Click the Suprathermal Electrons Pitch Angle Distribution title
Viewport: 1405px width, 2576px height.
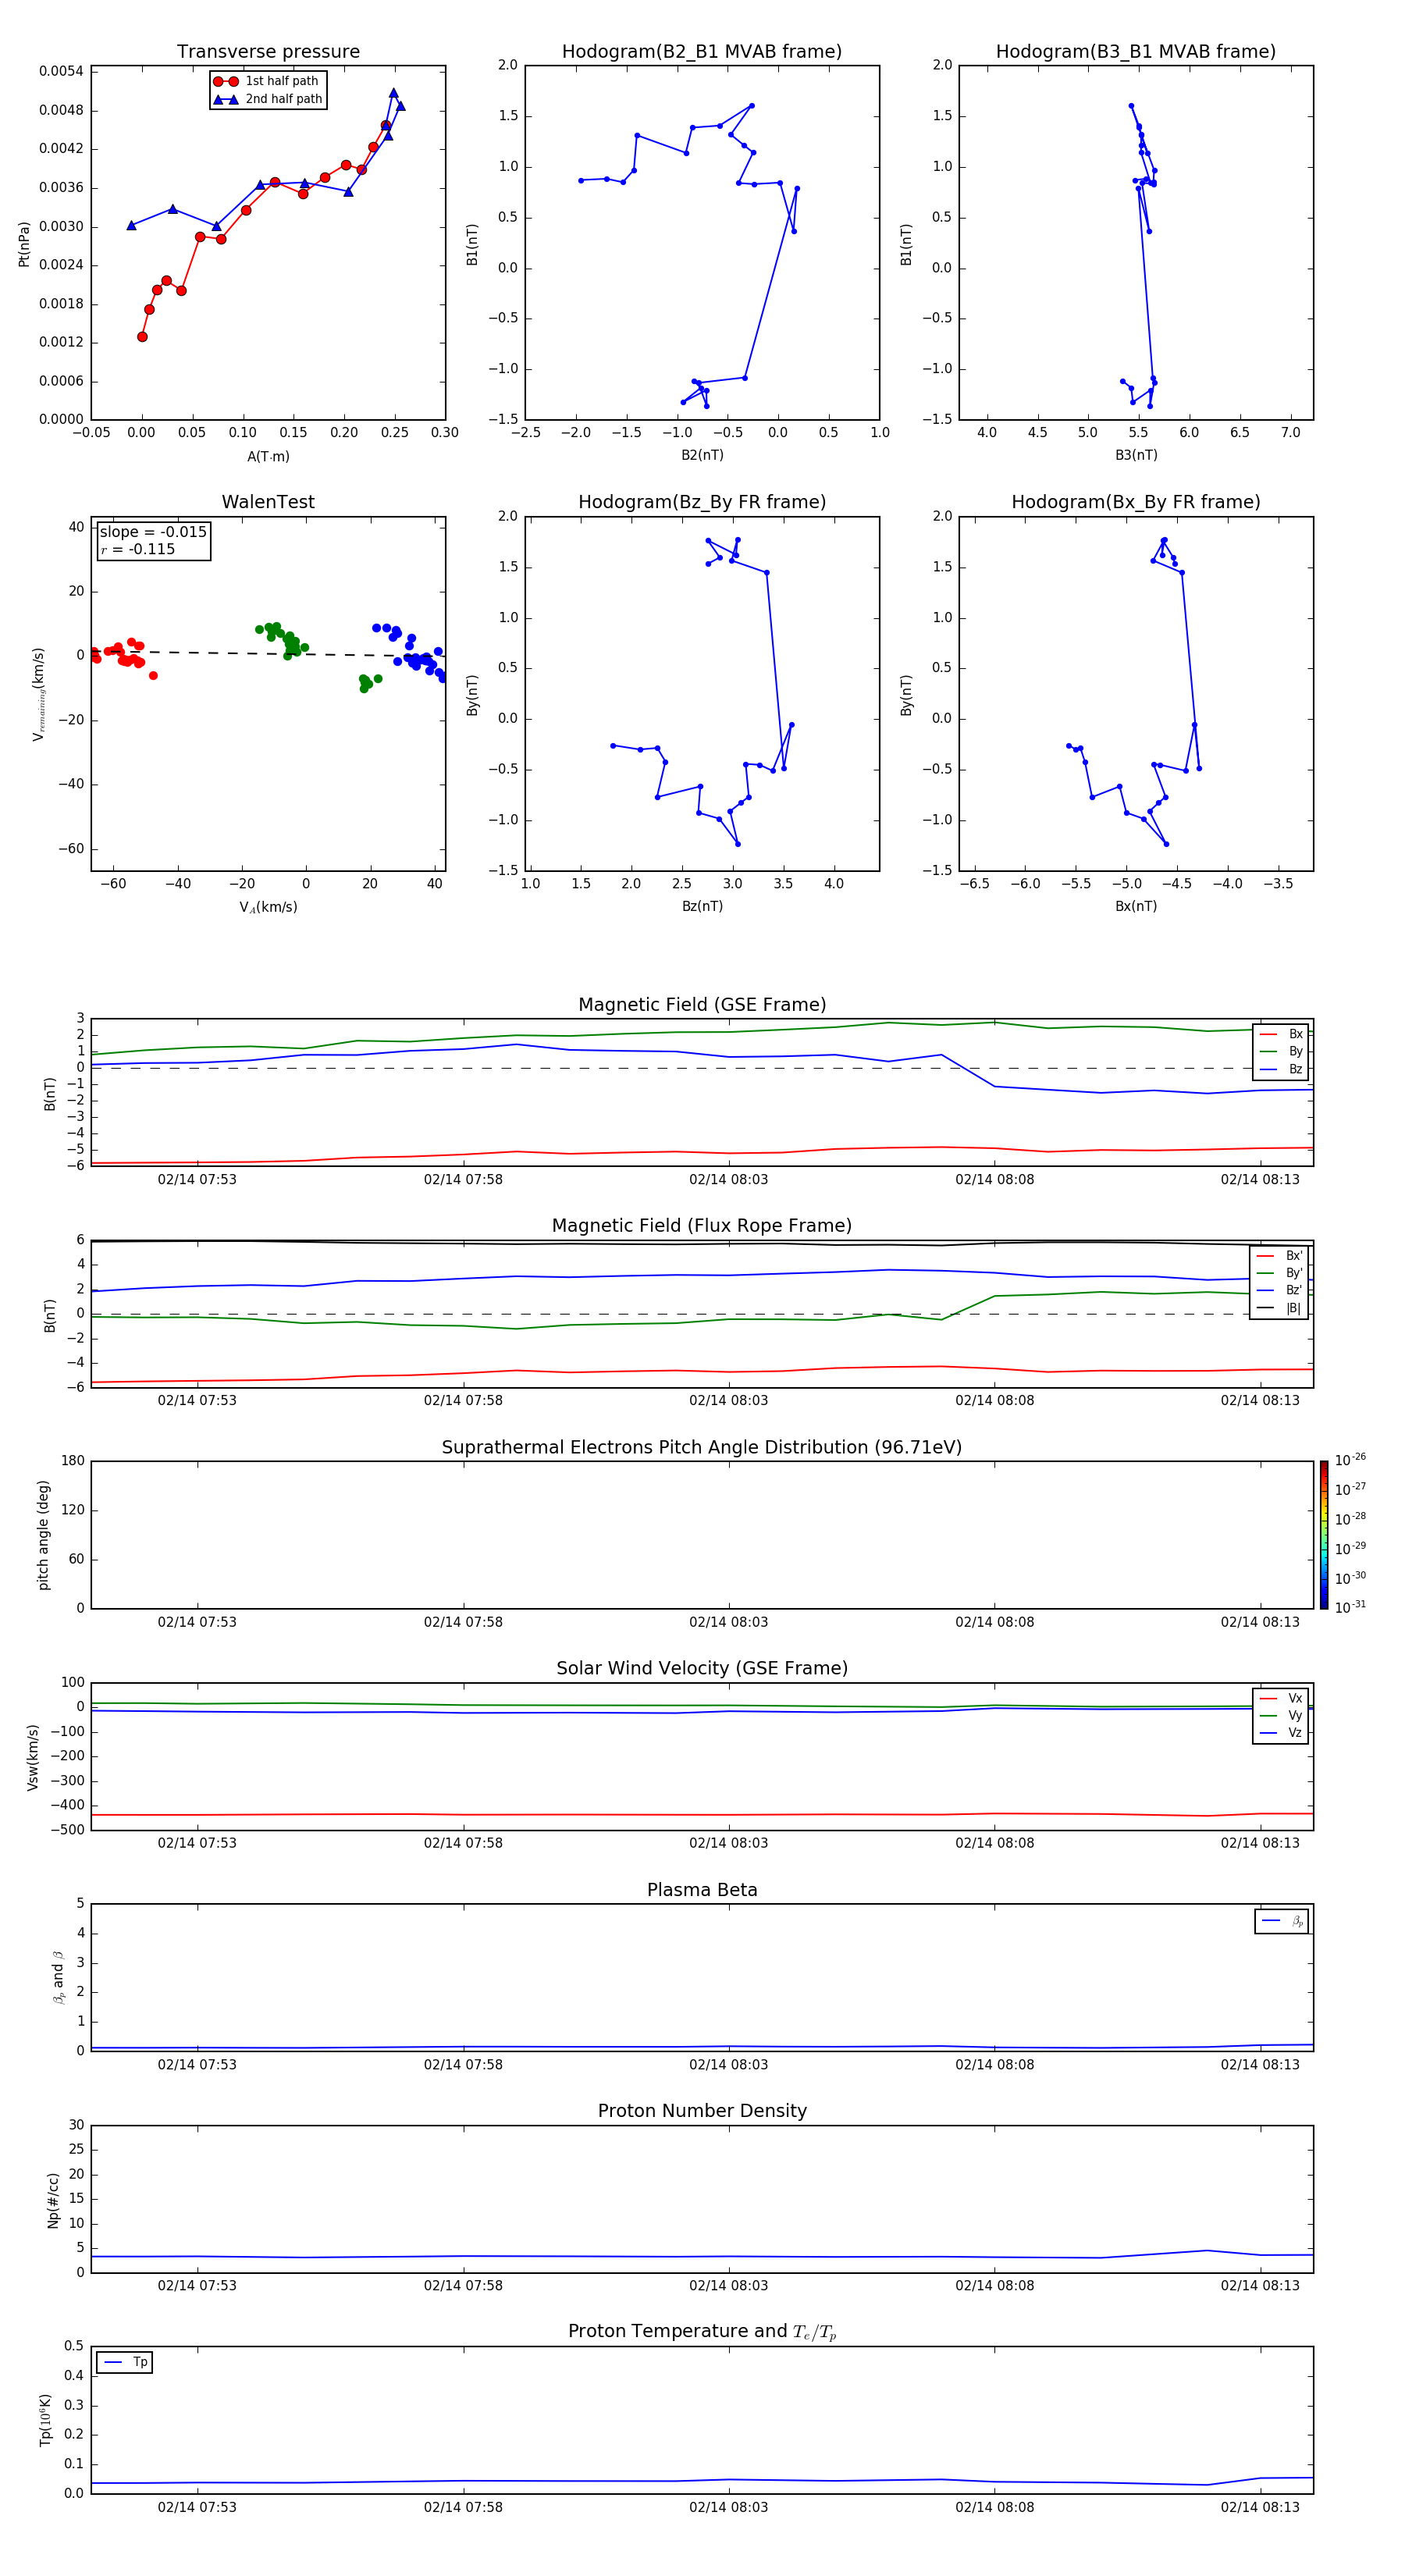coord(702,1448)
